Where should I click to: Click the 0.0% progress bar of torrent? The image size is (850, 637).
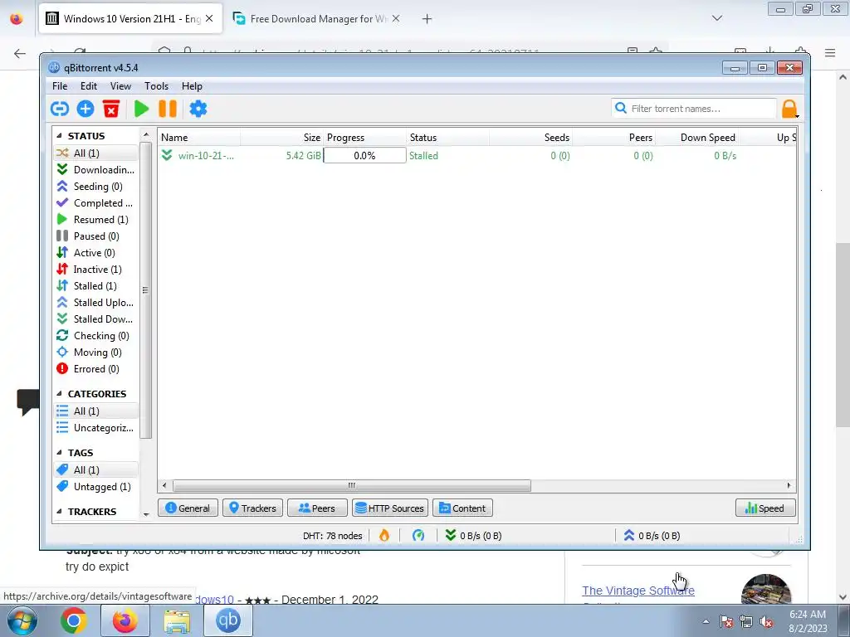(x=364, y=155)
